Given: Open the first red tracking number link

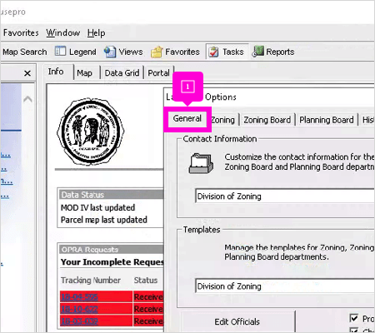Looking at the screenshot, I should 79,297.
